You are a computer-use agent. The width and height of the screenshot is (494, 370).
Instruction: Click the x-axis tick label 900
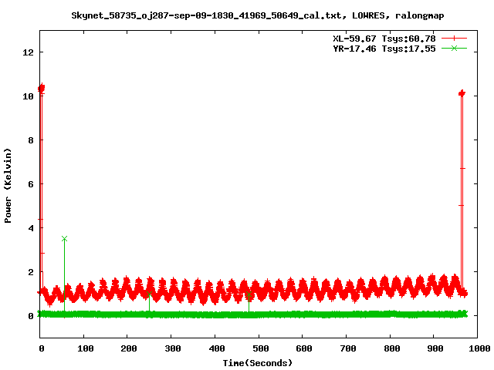(435, 348)
